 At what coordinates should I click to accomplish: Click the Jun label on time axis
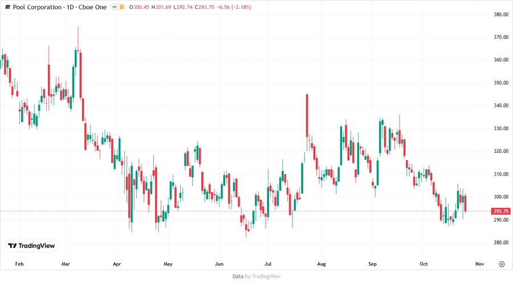click(219, 264)
